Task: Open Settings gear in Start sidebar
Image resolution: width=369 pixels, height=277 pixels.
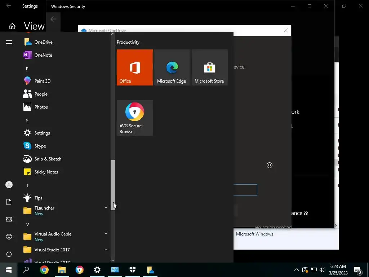Action: tap(9, 237)
